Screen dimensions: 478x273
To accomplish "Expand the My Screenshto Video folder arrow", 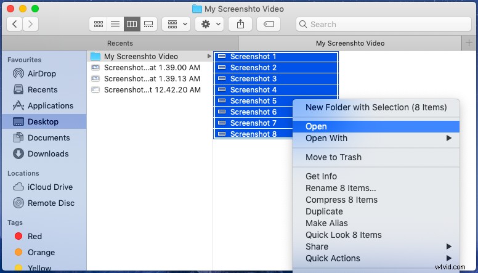I will point(209,57).
